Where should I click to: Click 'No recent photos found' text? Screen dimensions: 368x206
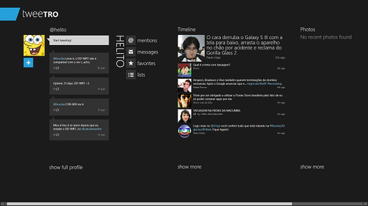tap(326, 37)
